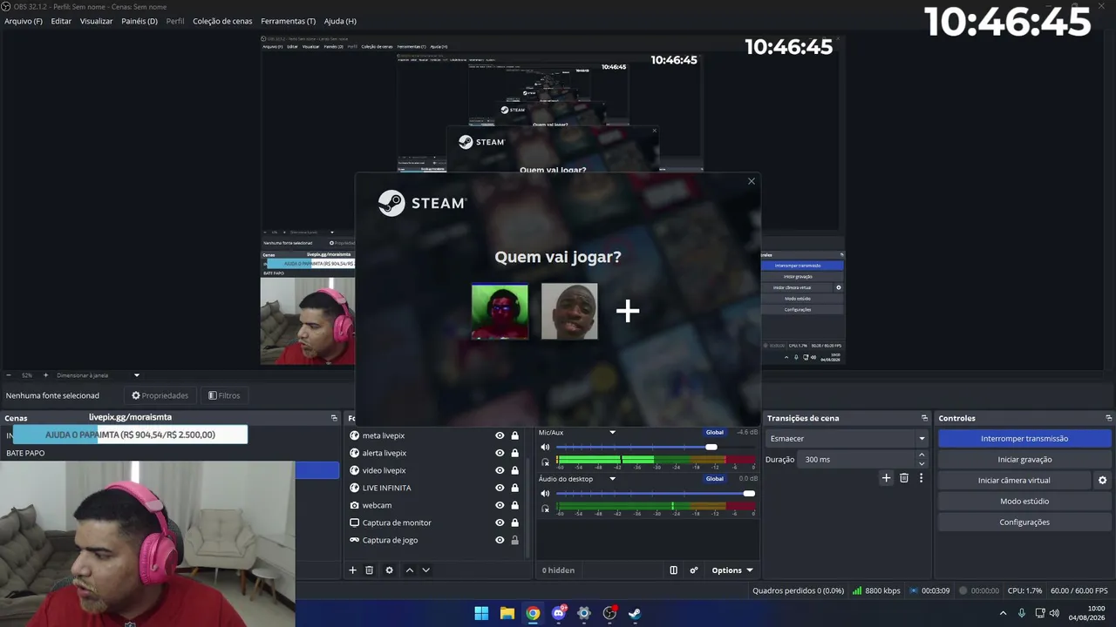Click Iniciar câmera virtual
The width and height of the screenshot is (1116, 627).
[1014, 481]
